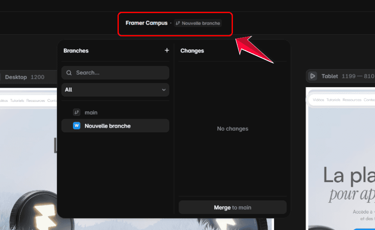Click the Framer Campus project title

click(147, 23)
